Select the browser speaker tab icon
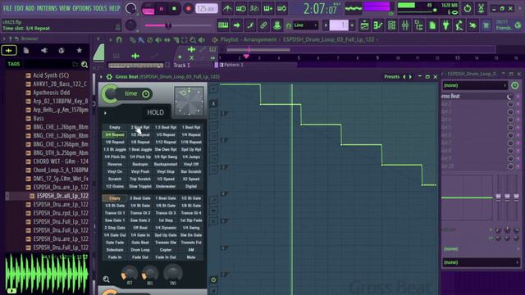This screenshot has width=525, height=295. point(43,51)
